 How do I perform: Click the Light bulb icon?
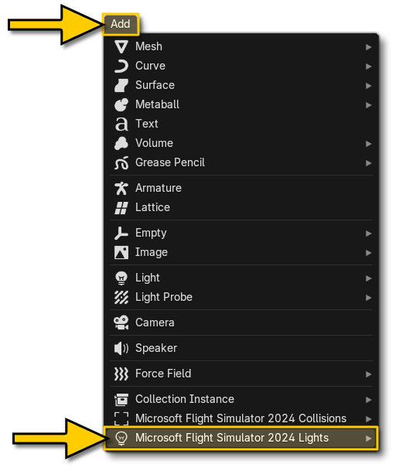(x=121, y=278)
